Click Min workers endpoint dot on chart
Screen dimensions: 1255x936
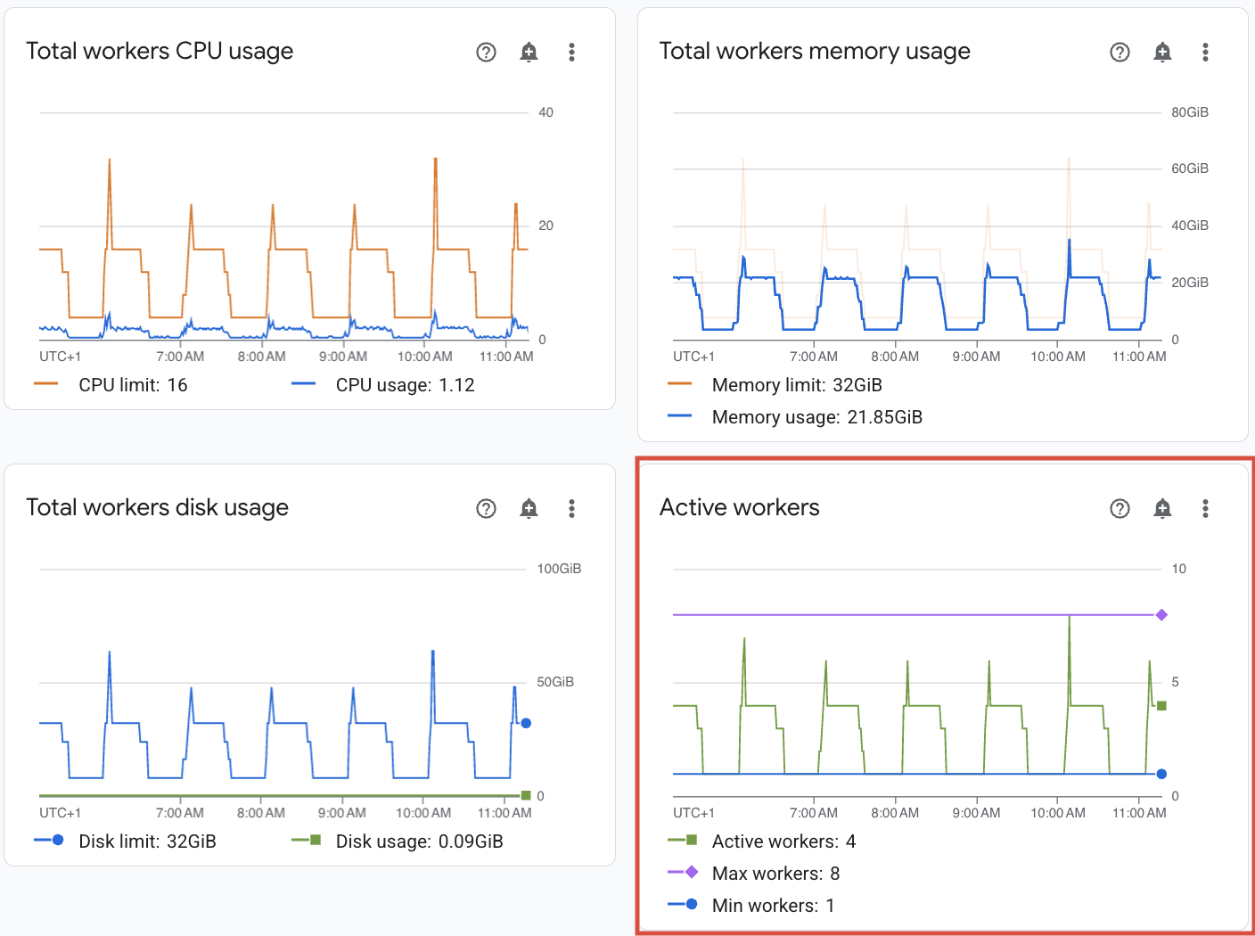pos(1161,774)
